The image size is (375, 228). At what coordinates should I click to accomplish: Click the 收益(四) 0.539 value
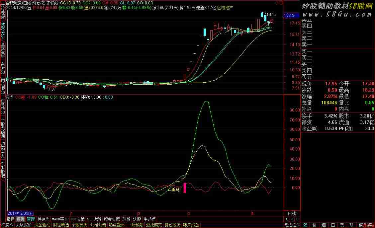coord(331,128)
